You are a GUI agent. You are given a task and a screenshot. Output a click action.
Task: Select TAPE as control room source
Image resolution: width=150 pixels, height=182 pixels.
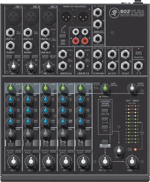105,127
